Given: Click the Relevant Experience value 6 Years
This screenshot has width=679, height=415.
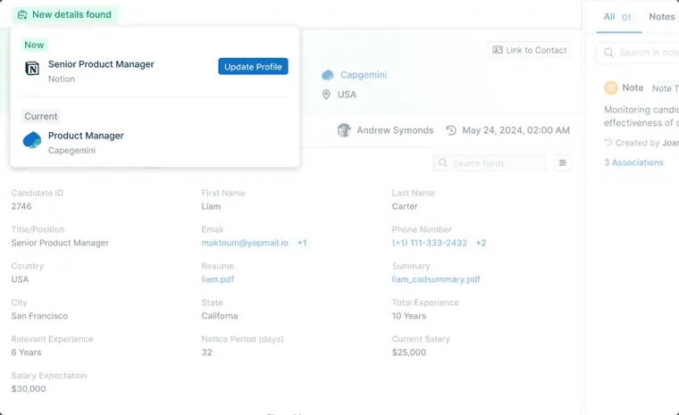Looking at the screenshot, I should (27, 353).
